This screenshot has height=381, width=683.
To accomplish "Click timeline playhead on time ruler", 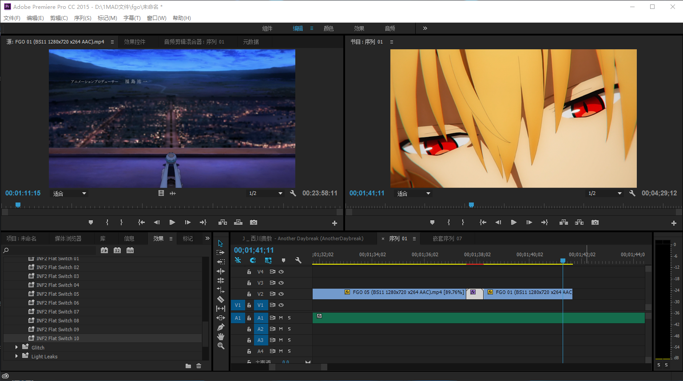I will click(563, 261).
